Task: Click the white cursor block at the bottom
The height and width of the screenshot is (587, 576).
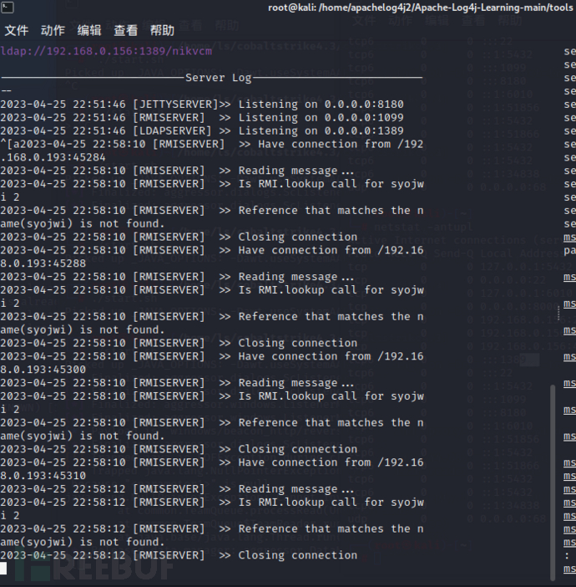Action: tap(3, 569)
